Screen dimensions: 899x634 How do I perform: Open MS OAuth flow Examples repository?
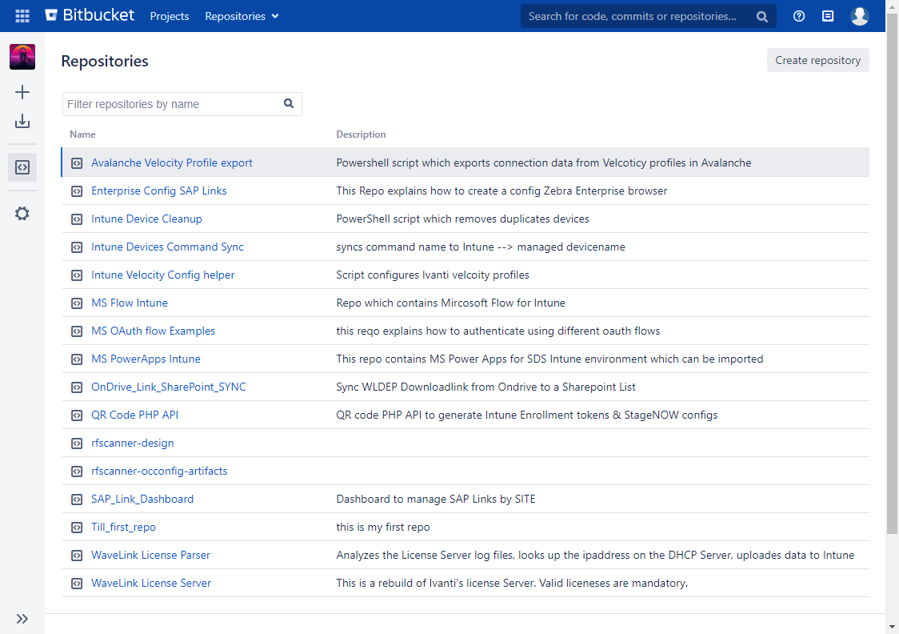(153, 331)
